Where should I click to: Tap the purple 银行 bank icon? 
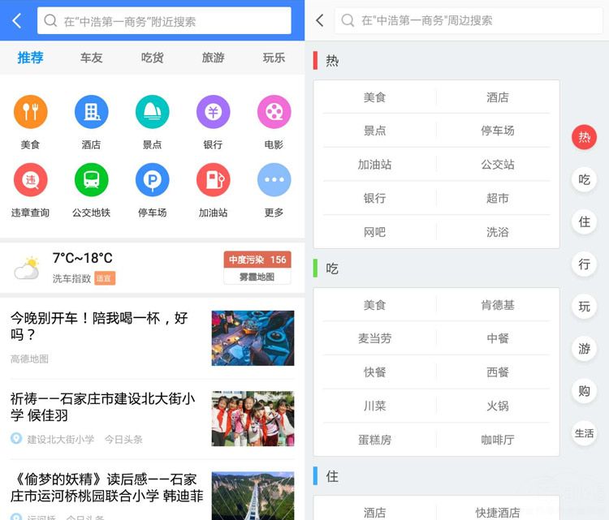[213, 112]
